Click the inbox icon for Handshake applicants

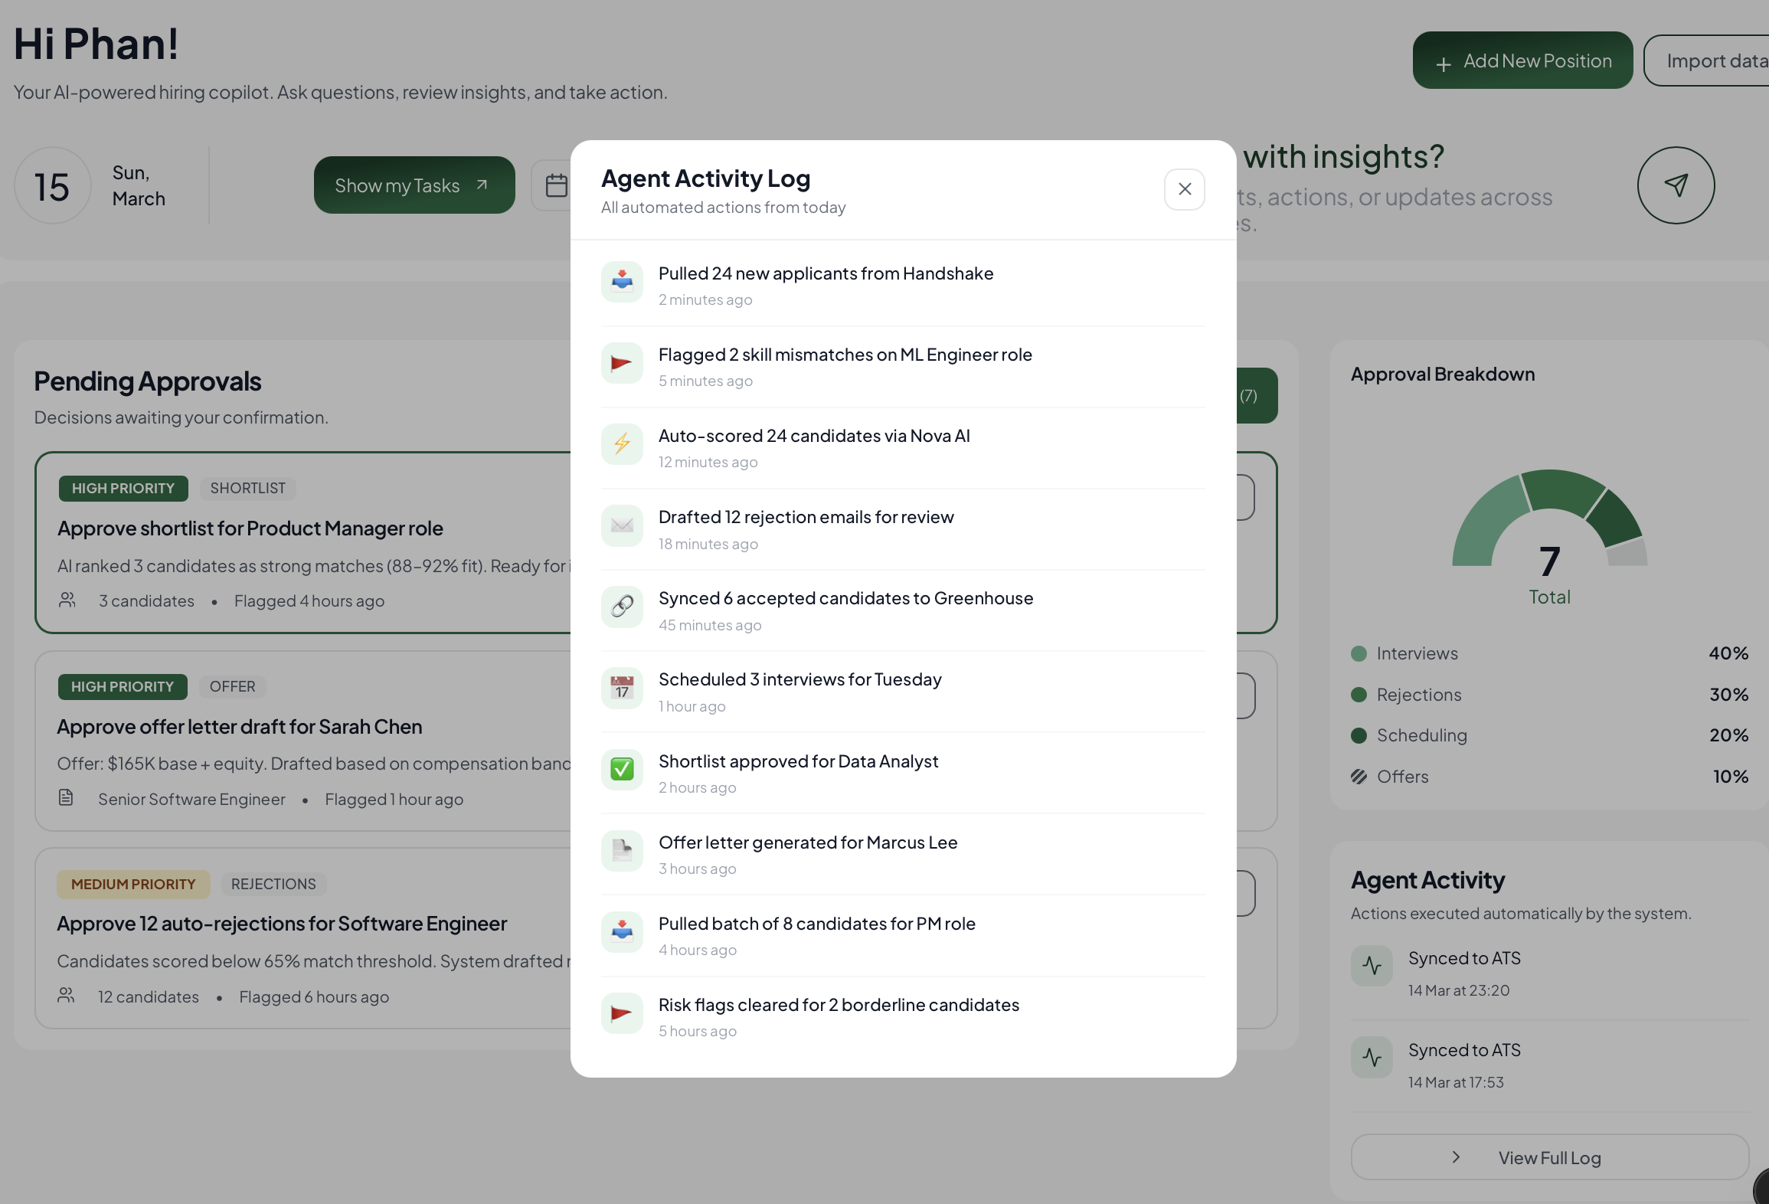622,282
